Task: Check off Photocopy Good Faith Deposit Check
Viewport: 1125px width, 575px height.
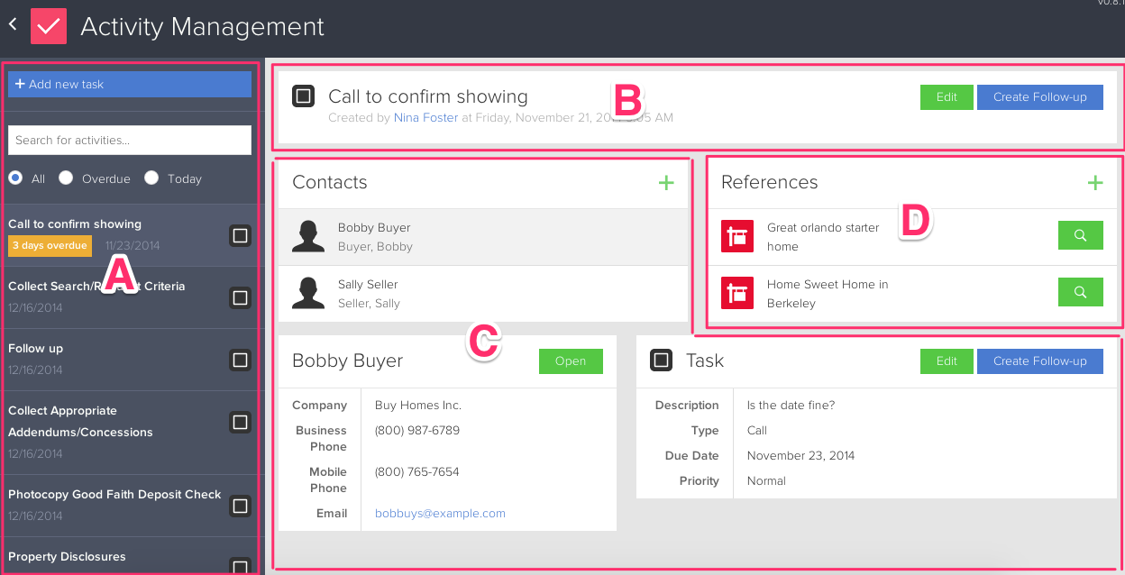Action: tap(240, 506)
